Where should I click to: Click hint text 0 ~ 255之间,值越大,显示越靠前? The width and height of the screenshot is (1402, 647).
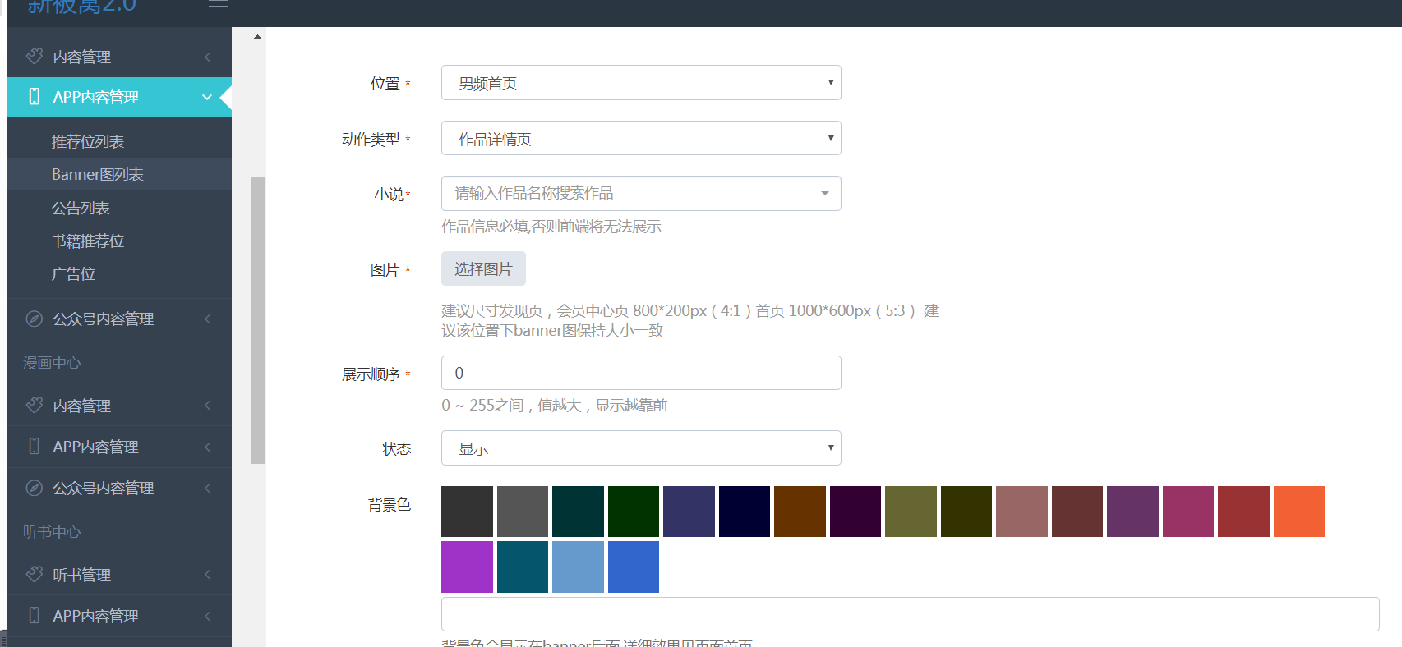[555, 405]
